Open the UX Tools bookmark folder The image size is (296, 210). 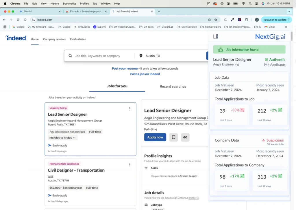point(146,27)
